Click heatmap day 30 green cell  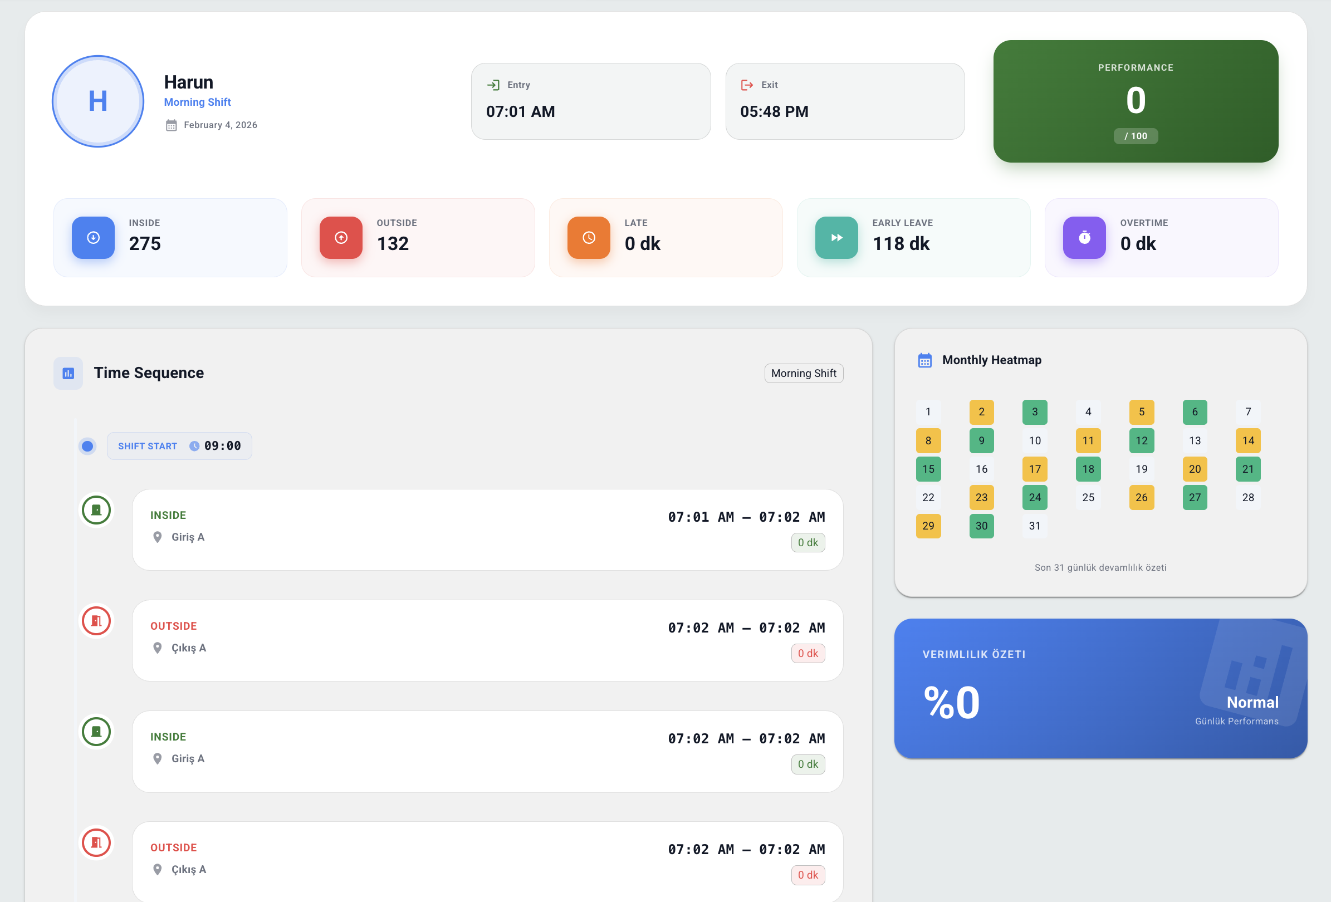tap(981, 526)
